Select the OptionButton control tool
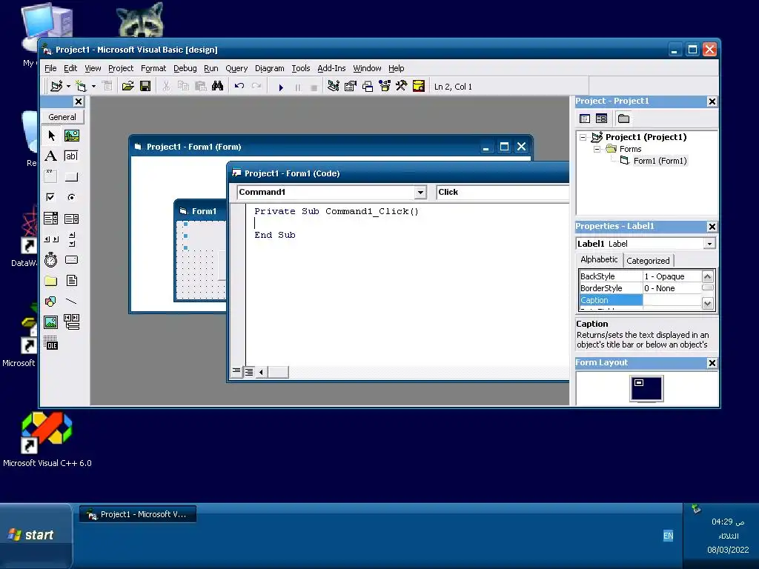The image size is (759, 569). coord(72,197)
